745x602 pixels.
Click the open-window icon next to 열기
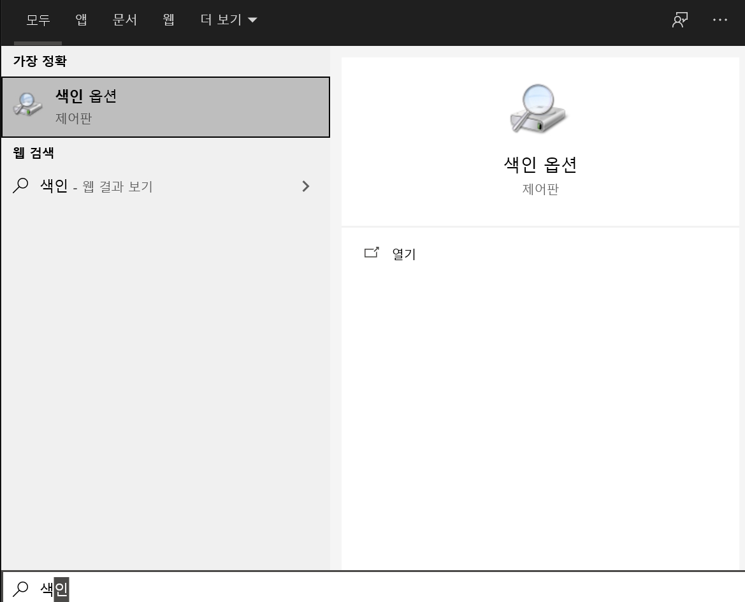click(372, 253)
